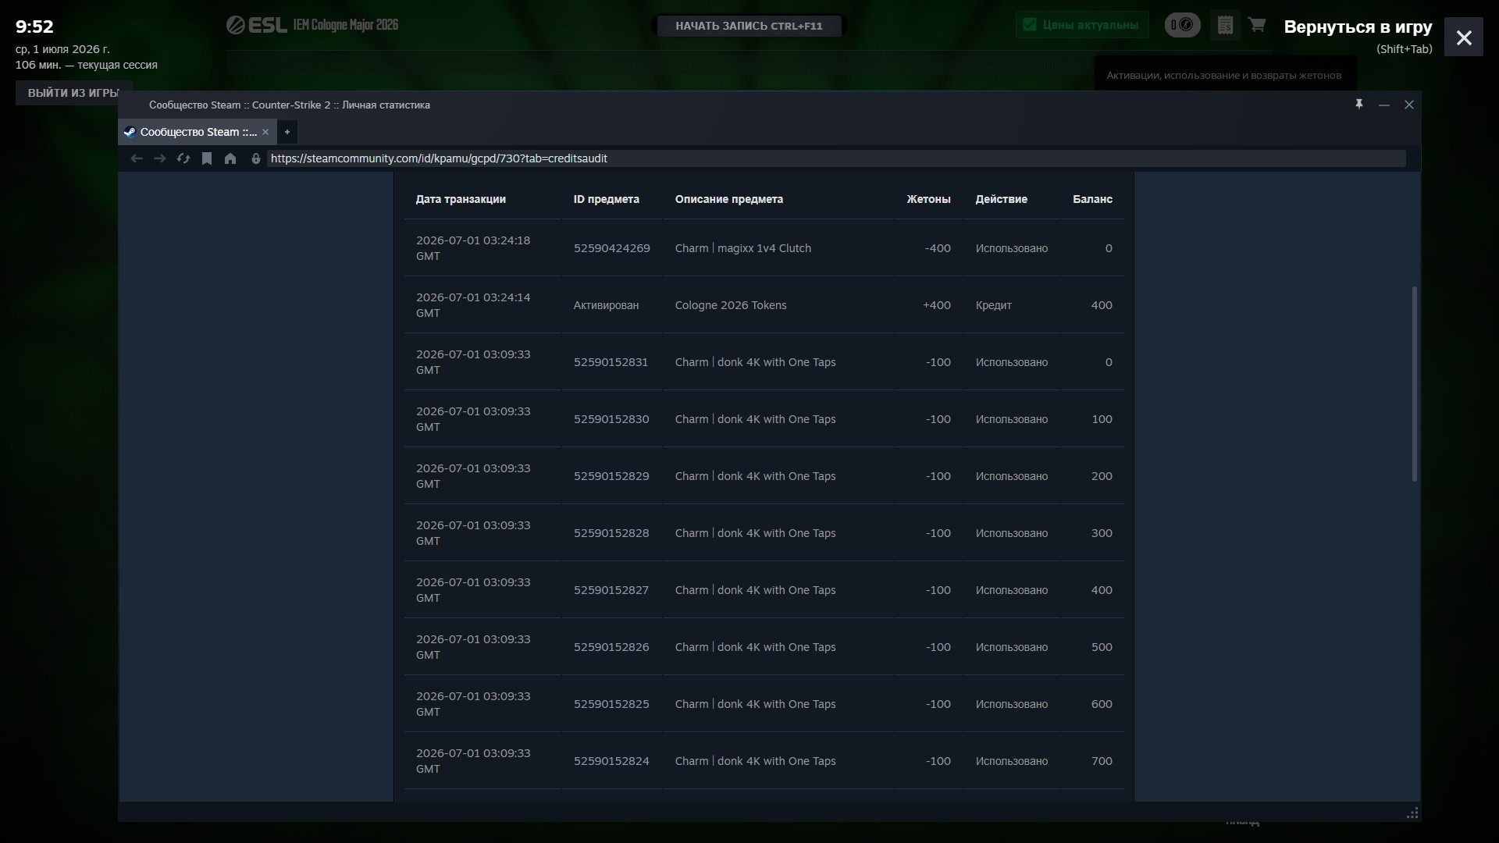This screenshot has width=1499, height=843.
Task: Select item ID 52590424269
Action: coord(612,248)
